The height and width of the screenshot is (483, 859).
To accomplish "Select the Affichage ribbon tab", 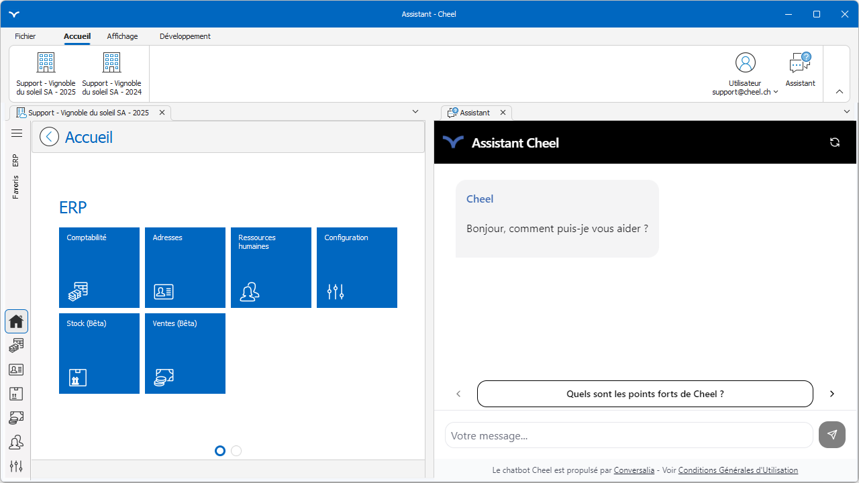I will [122, 36].
